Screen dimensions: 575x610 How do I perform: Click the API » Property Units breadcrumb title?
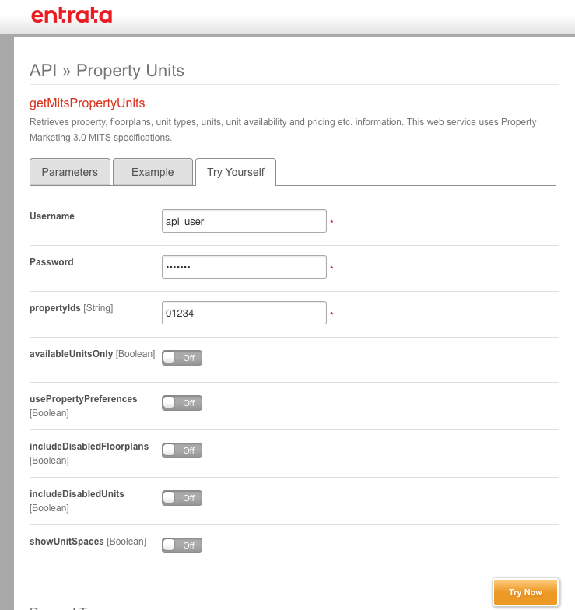pyautogui.click(x=107, y=70)
